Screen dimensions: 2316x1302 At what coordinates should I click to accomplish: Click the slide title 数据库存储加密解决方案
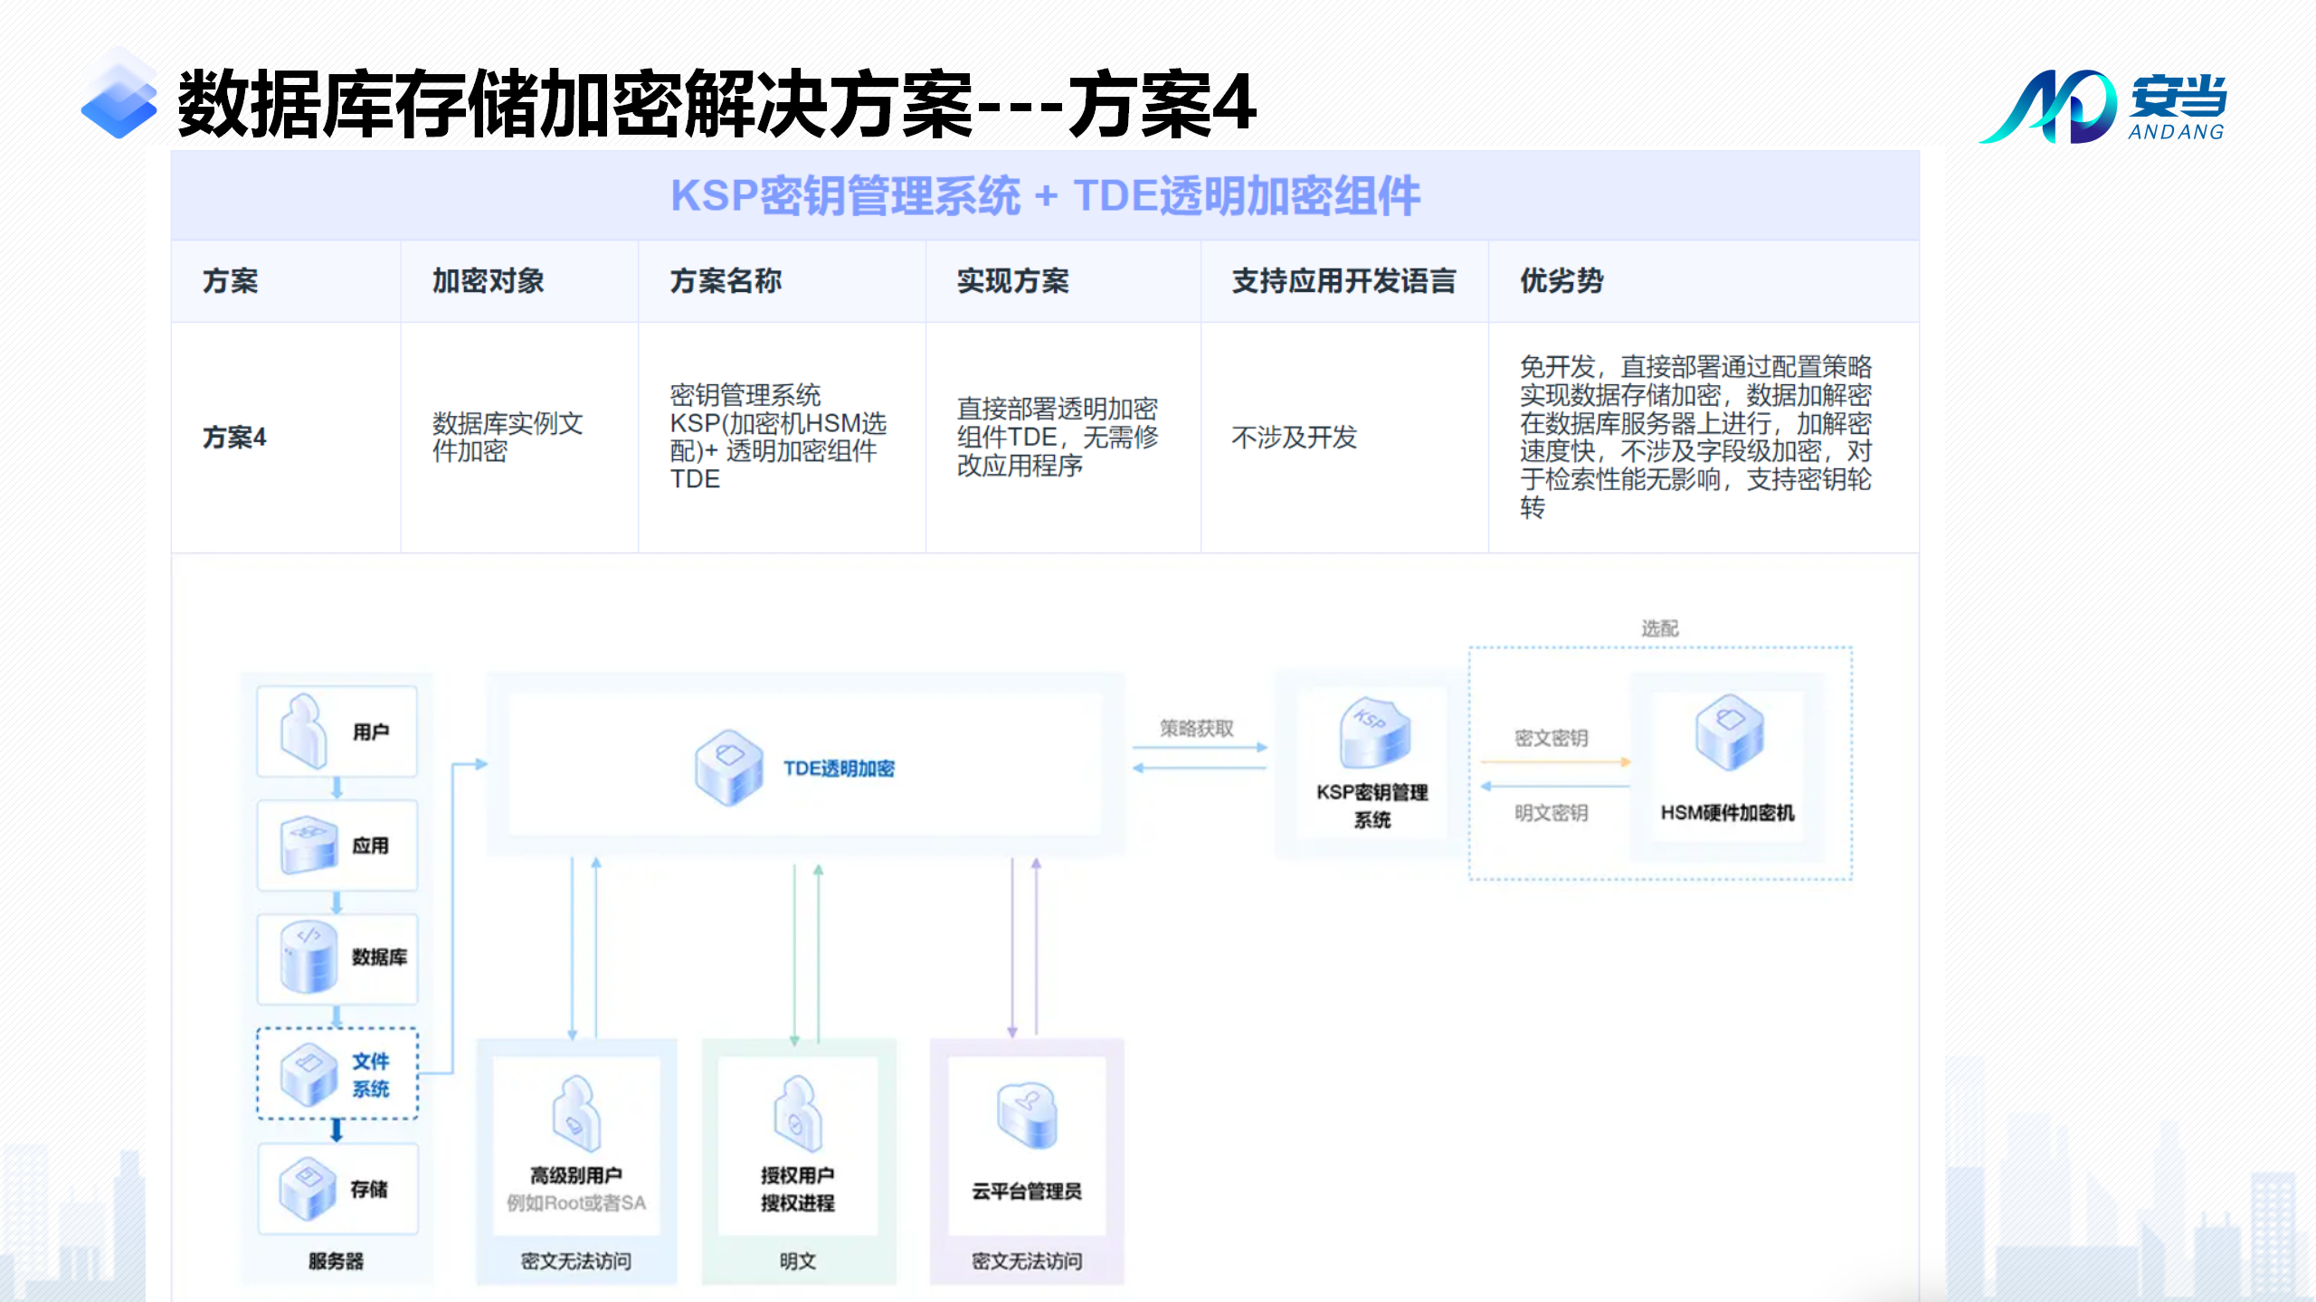574,105
